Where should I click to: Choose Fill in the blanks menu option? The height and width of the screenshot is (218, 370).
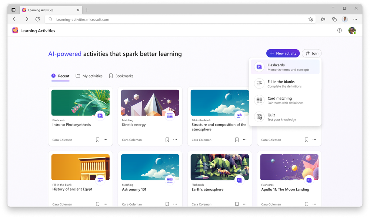click(285, 84)
